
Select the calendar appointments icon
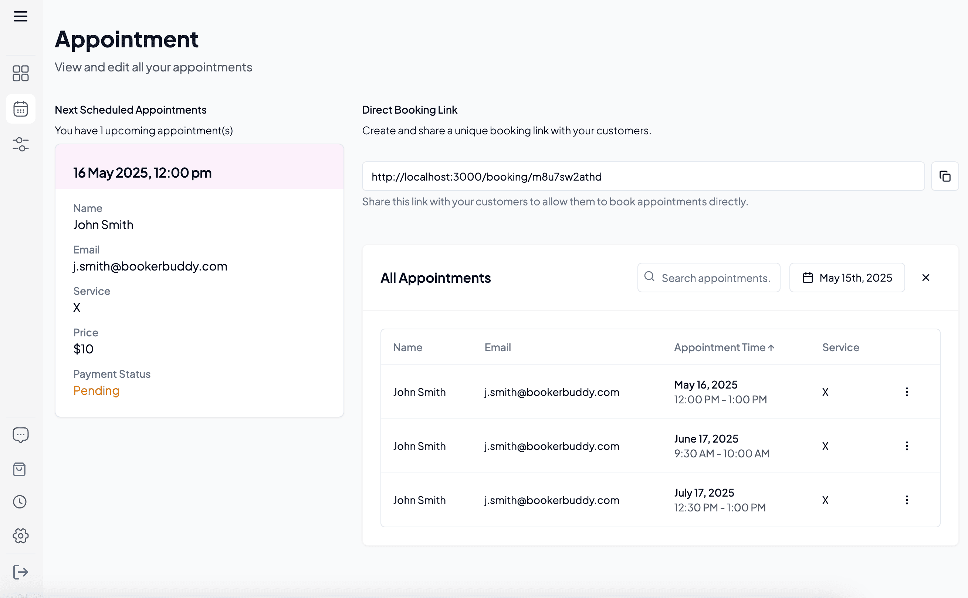[x=20, y=109]
